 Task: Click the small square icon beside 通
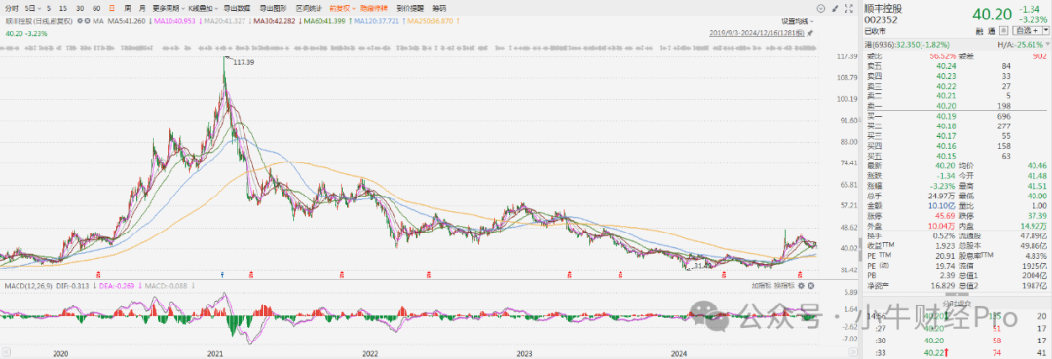coord(1003,31)
